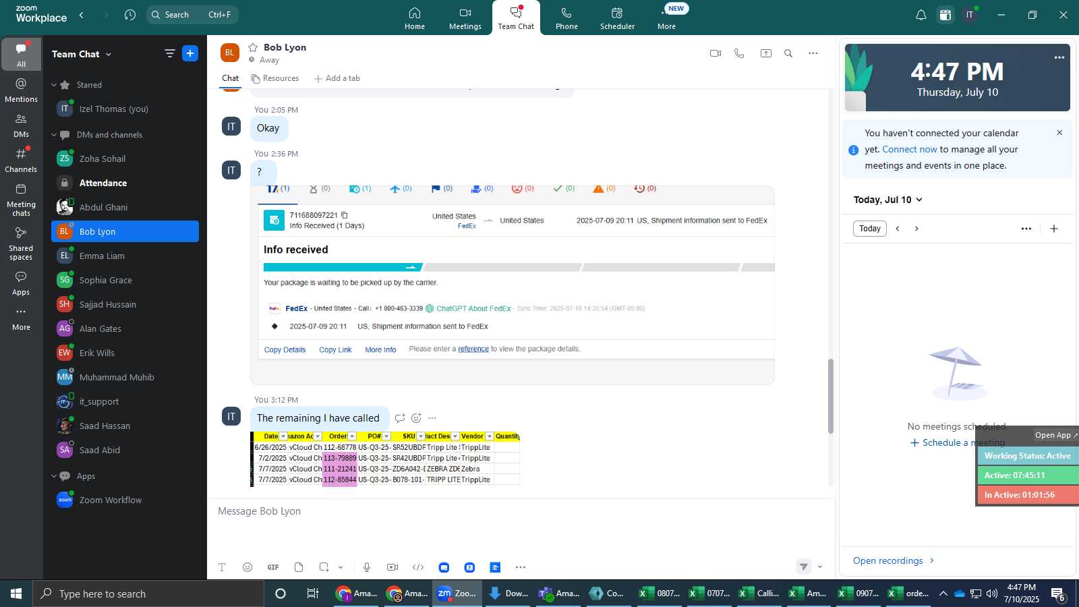Click the share screen icon in chat header

pyautogui.click(x=766, y=53)
